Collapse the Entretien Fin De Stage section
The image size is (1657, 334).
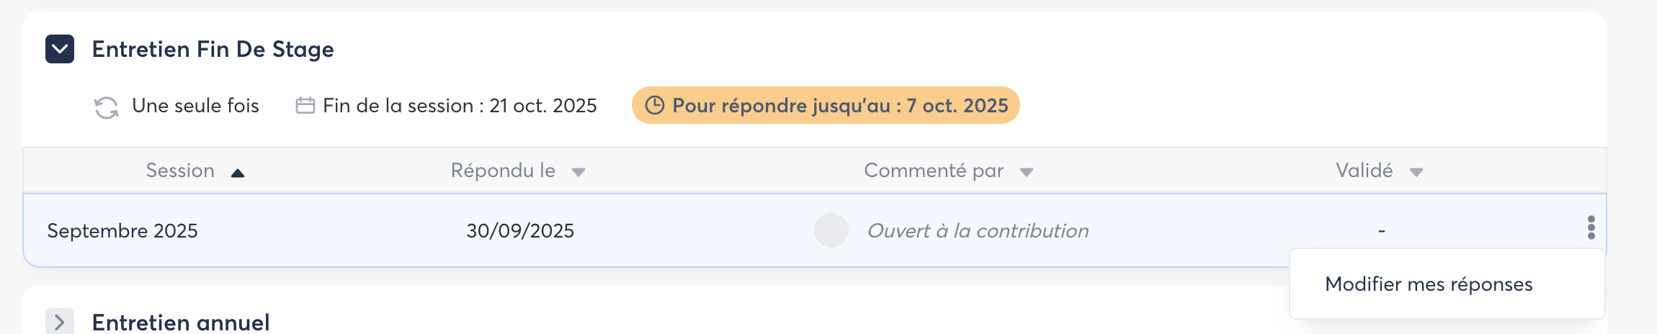(x=60, y=50)
